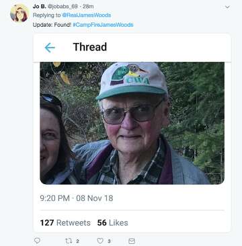Click the Thread header title

click(90, 47)
